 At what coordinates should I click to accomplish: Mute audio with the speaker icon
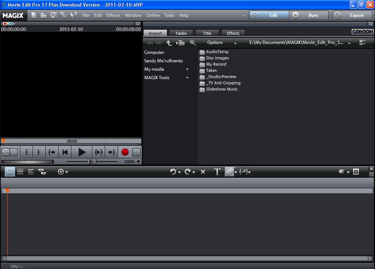(342, 172)
